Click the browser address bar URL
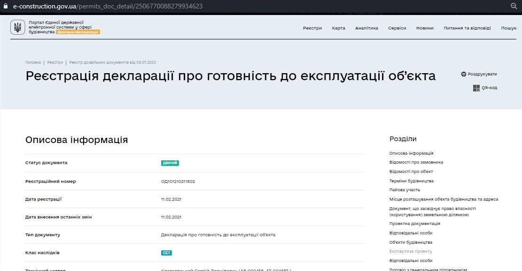The width and height of the screenshot is (522, 271). tap(108, 6)
